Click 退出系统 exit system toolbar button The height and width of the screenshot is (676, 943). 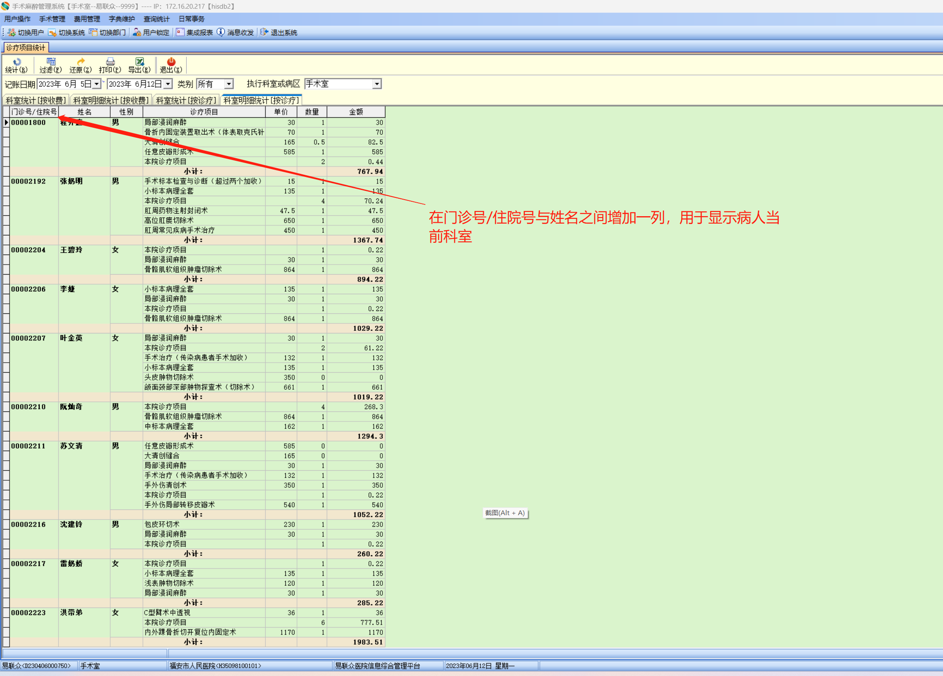(279, 33)
